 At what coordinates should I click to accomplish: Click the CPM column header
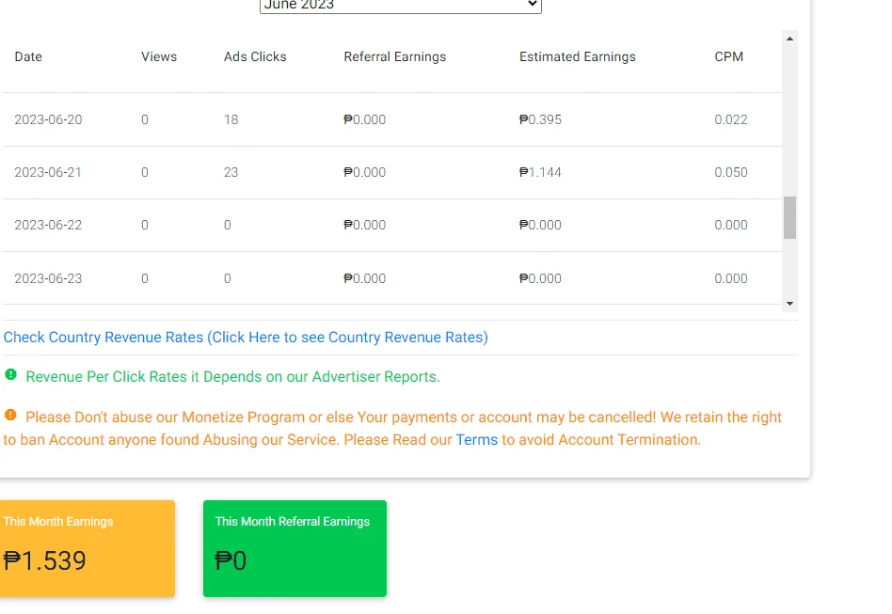(x=728, y=56)
